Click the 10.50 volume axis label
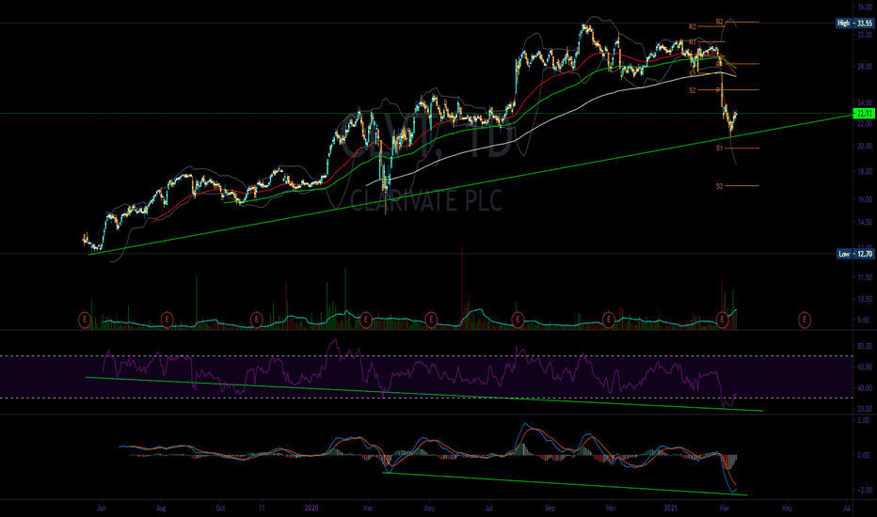Viewport: 877px width, 517px height. pos(865,299)
